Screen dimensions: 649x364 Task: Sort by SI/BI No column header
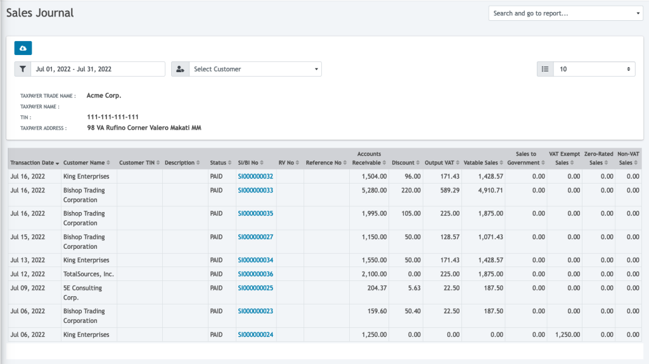click(x=251, y=163)
